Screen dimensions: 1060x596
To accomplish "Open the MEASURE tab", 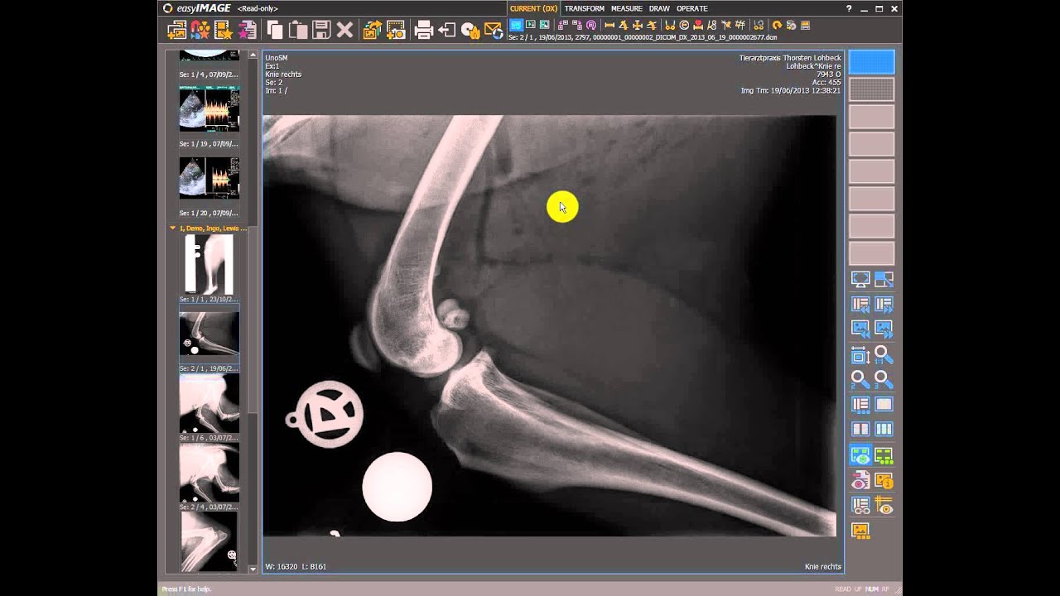I will (x=627, y=8).
